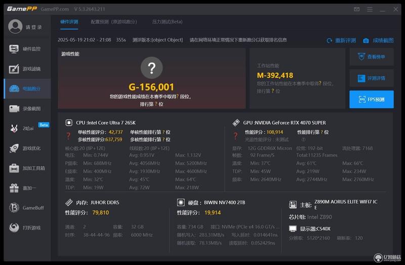Click the motherboard icon beside 主板

pos(293,205)
